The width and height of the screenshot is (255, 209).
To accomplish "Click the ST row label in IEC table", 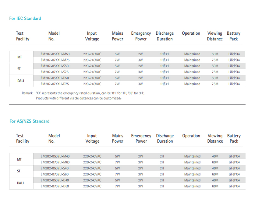I will (x=19, y=69).
